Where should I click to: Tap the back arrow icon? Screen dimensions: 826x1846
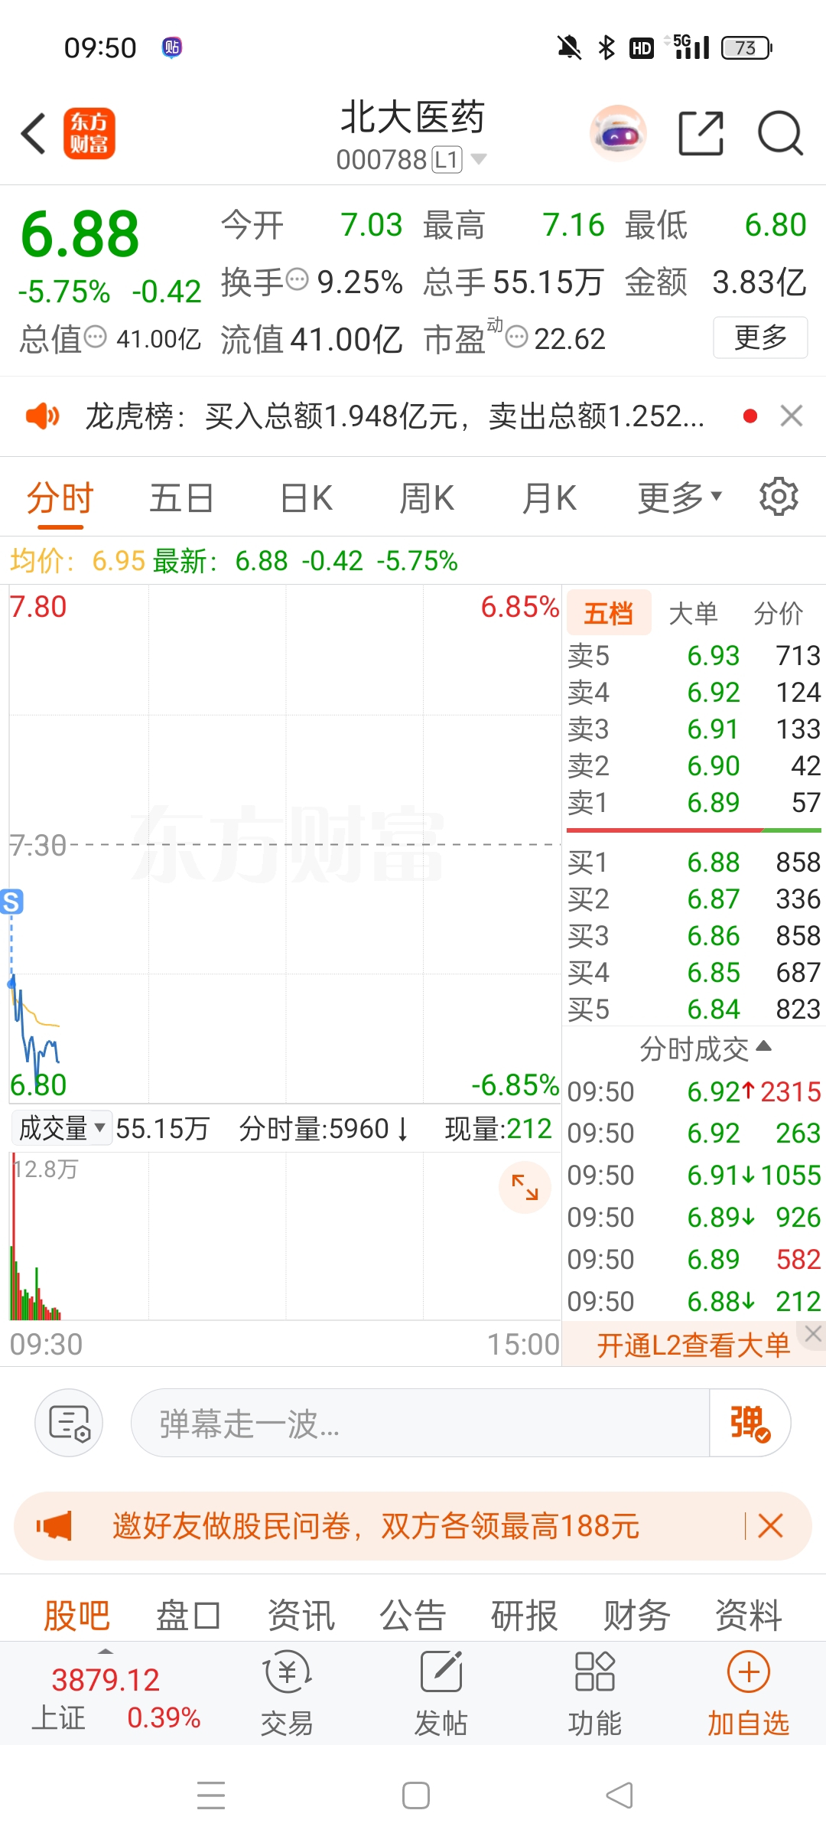click(34, 134)
